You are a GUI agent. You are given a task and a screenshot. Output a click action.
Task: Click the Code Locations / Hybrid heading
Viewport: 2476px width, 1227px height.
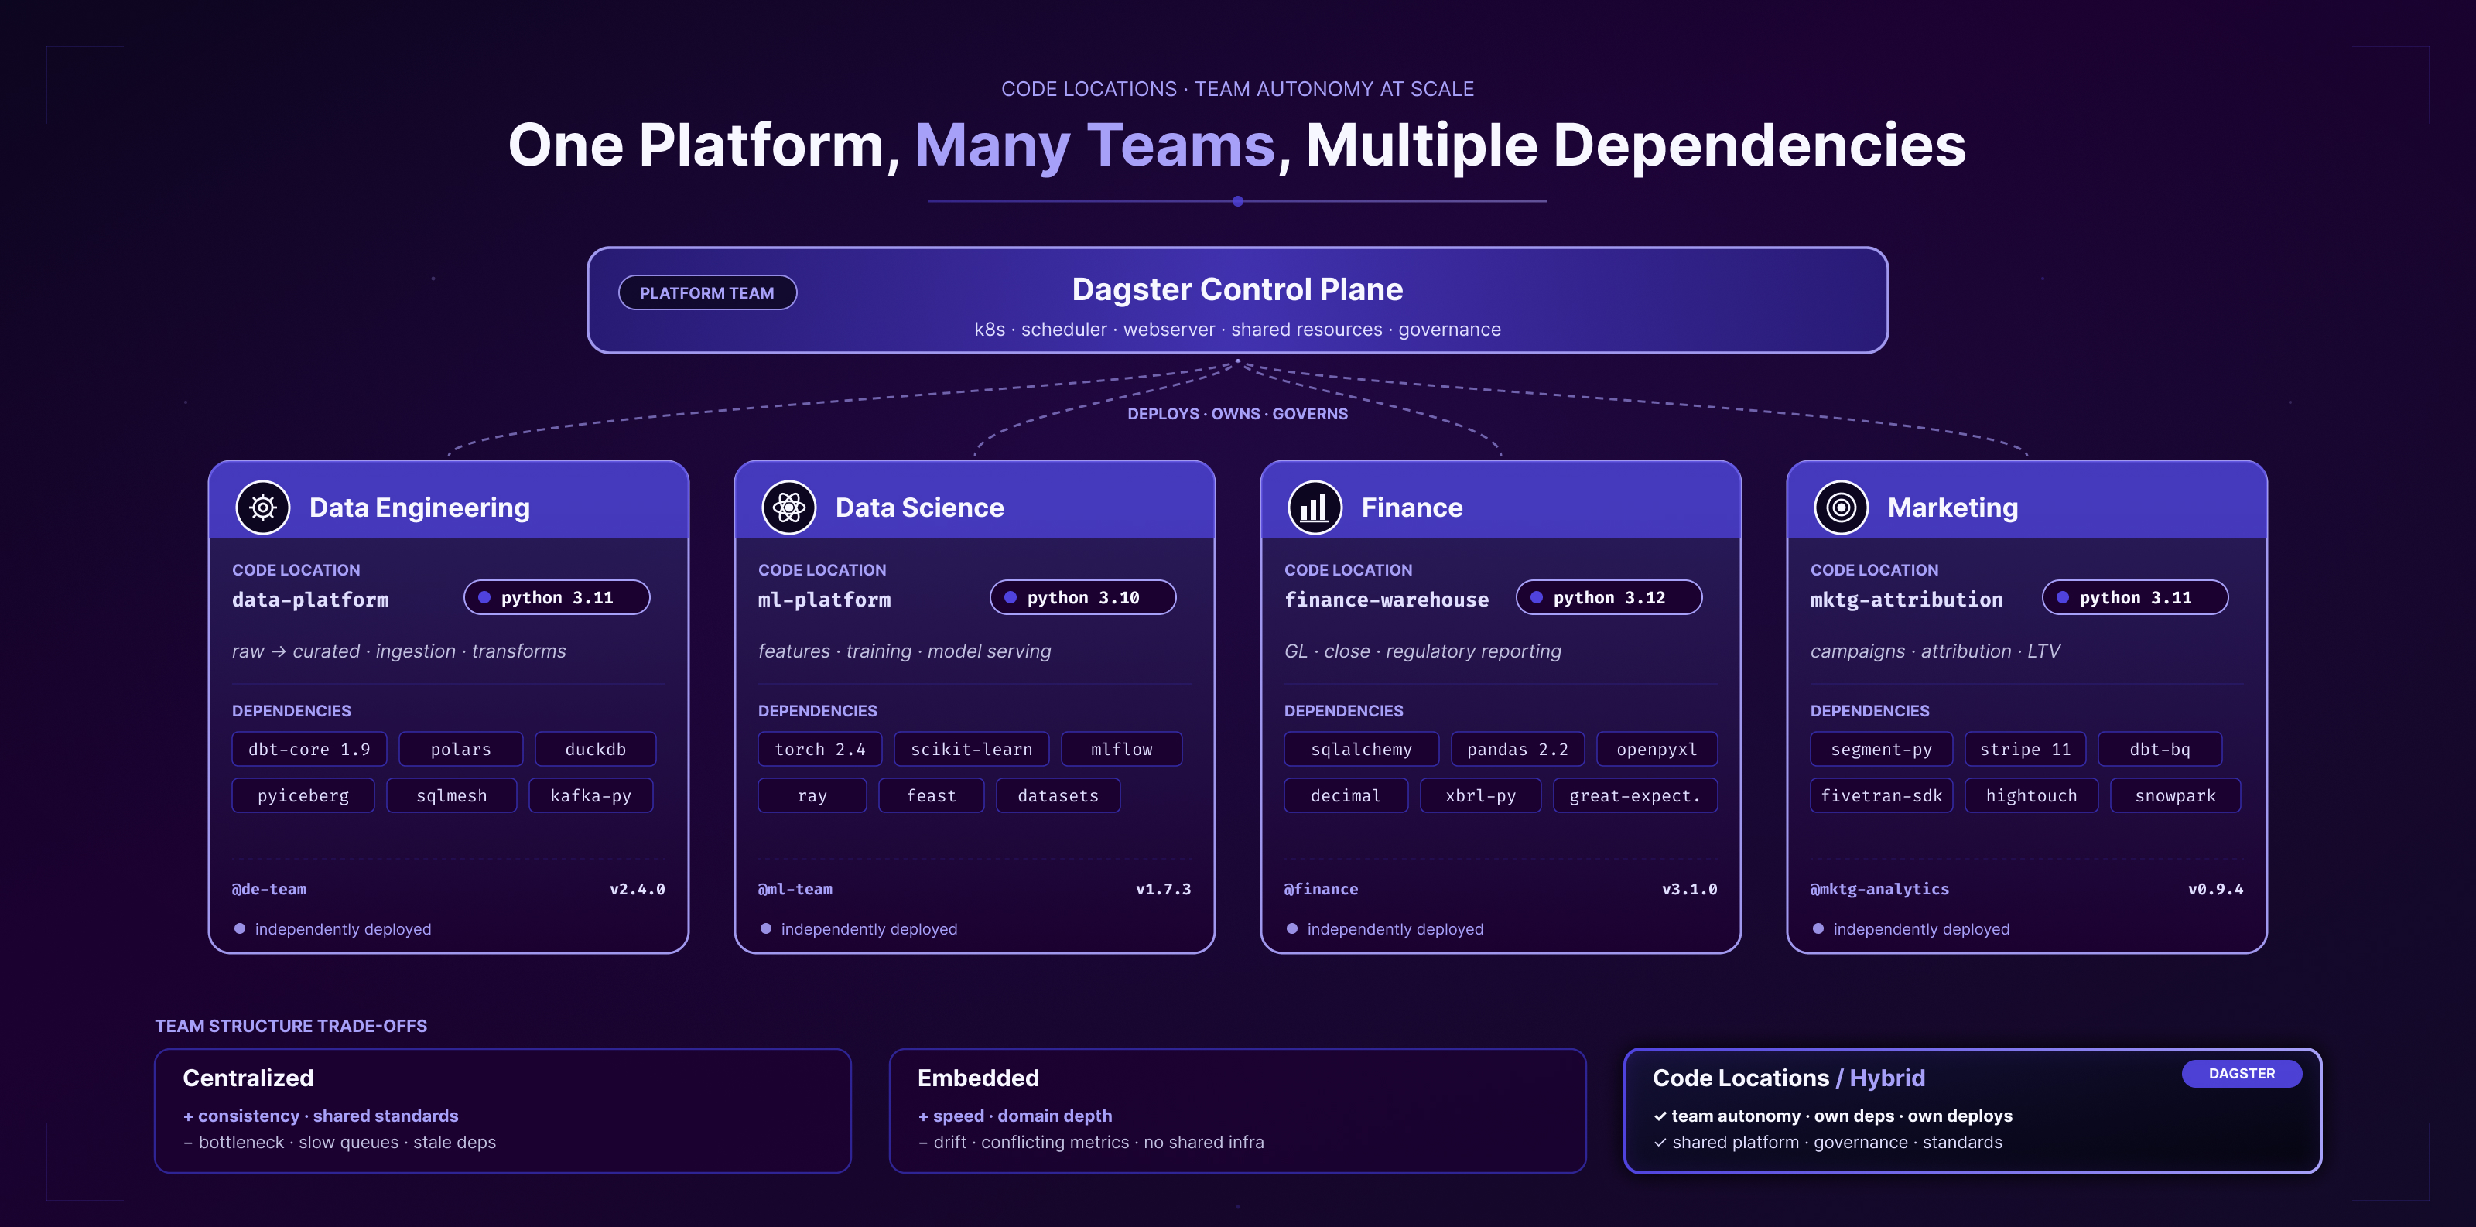pos(1789,1078)
